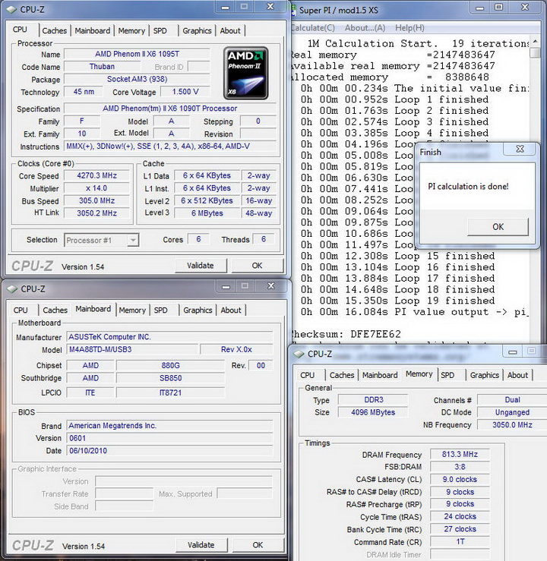This screenshot has width=547, height=561.
Task: Maximize the Super PI window
Action: (x=498, y=8)
